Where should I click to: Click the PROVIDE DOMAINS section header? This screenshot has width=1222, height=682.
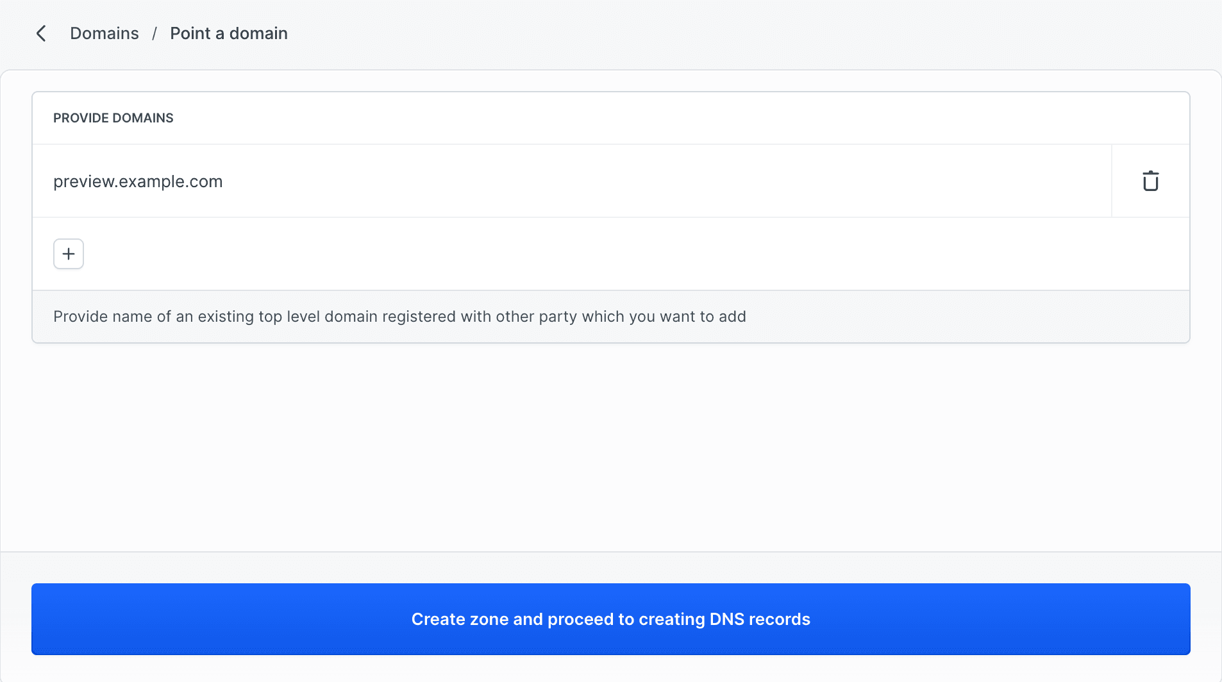click(113, 118)
